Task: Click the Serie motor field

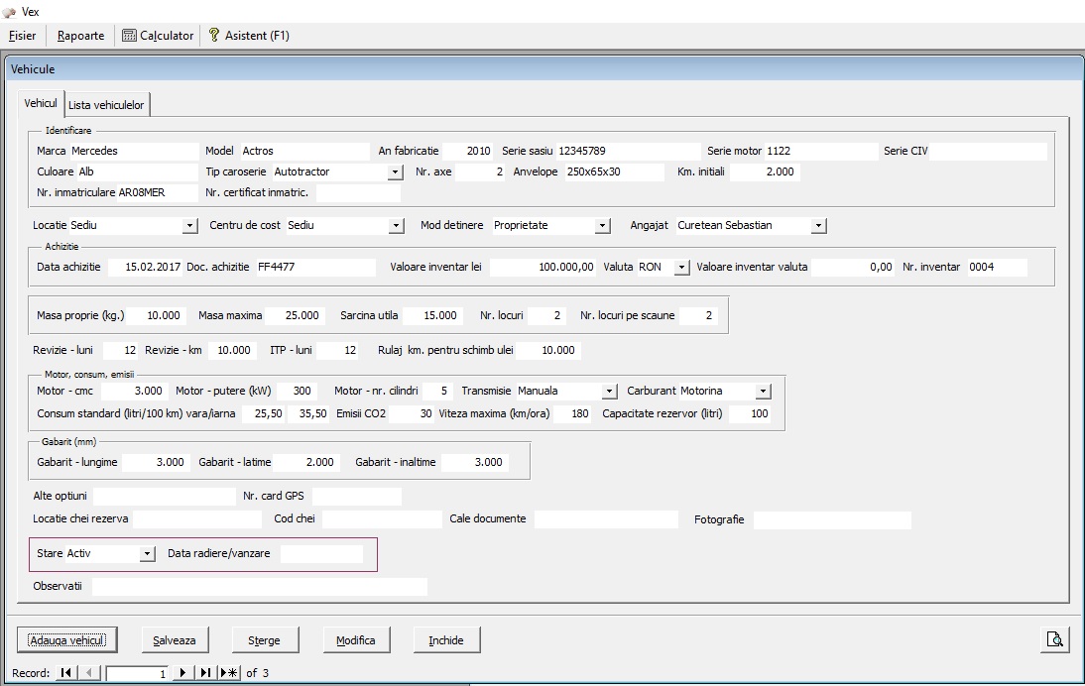Action: (821, 151)
